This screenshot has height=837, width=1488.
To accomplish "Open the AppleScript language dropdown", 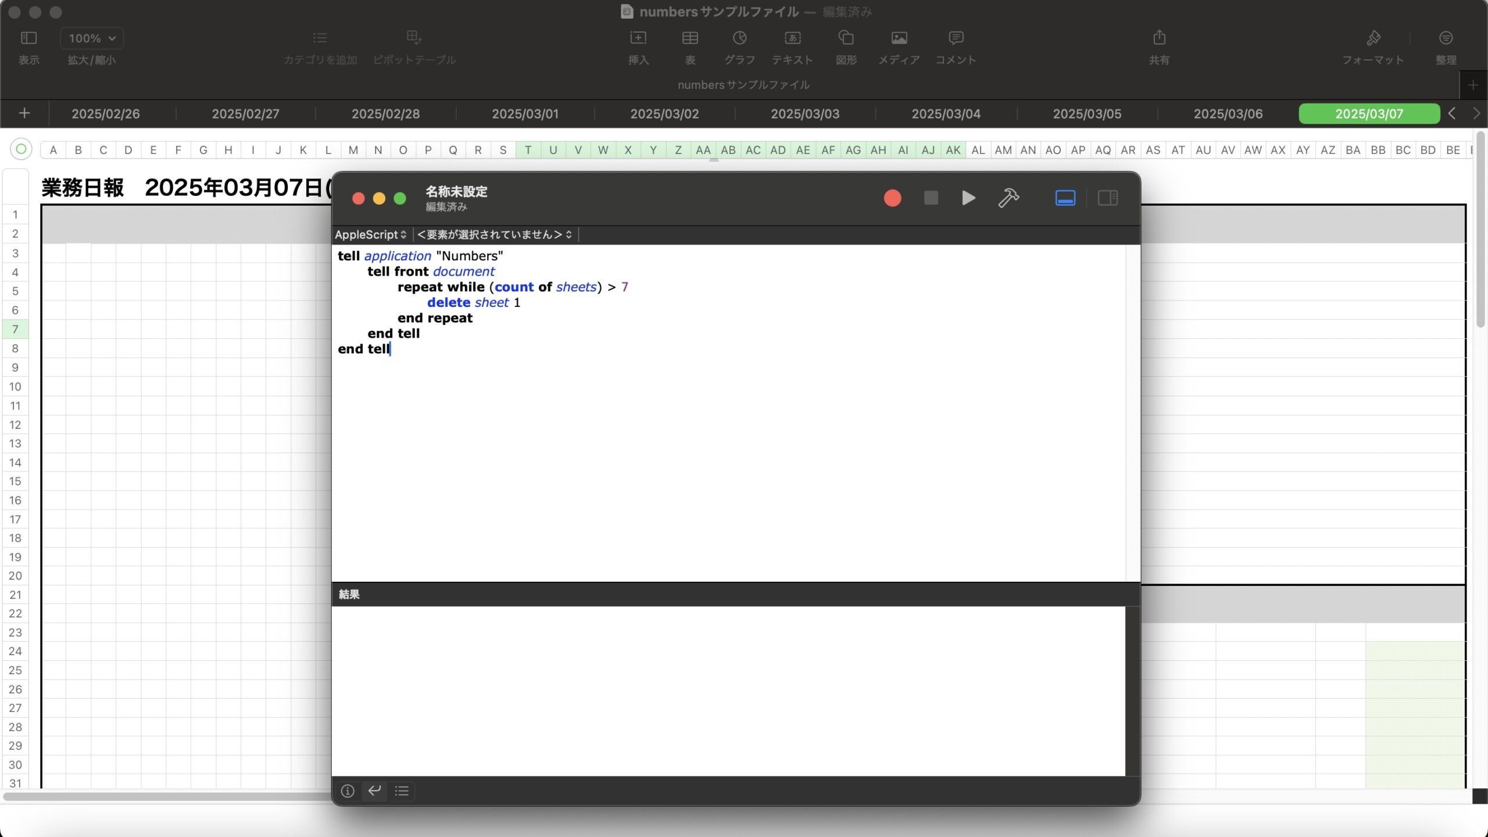I will (371, 235).
